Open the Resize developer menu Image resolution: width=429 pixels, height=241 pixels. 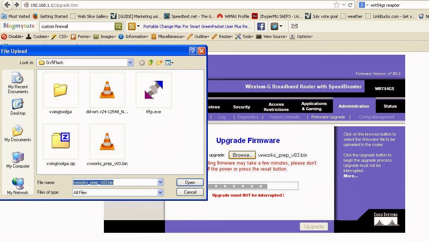pos(222,37)
